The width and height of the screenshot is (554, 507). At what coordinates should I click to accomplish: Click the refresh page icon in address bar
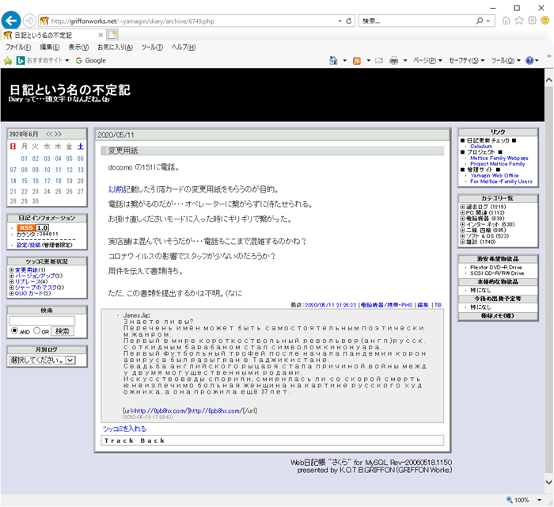click(350, 21)
